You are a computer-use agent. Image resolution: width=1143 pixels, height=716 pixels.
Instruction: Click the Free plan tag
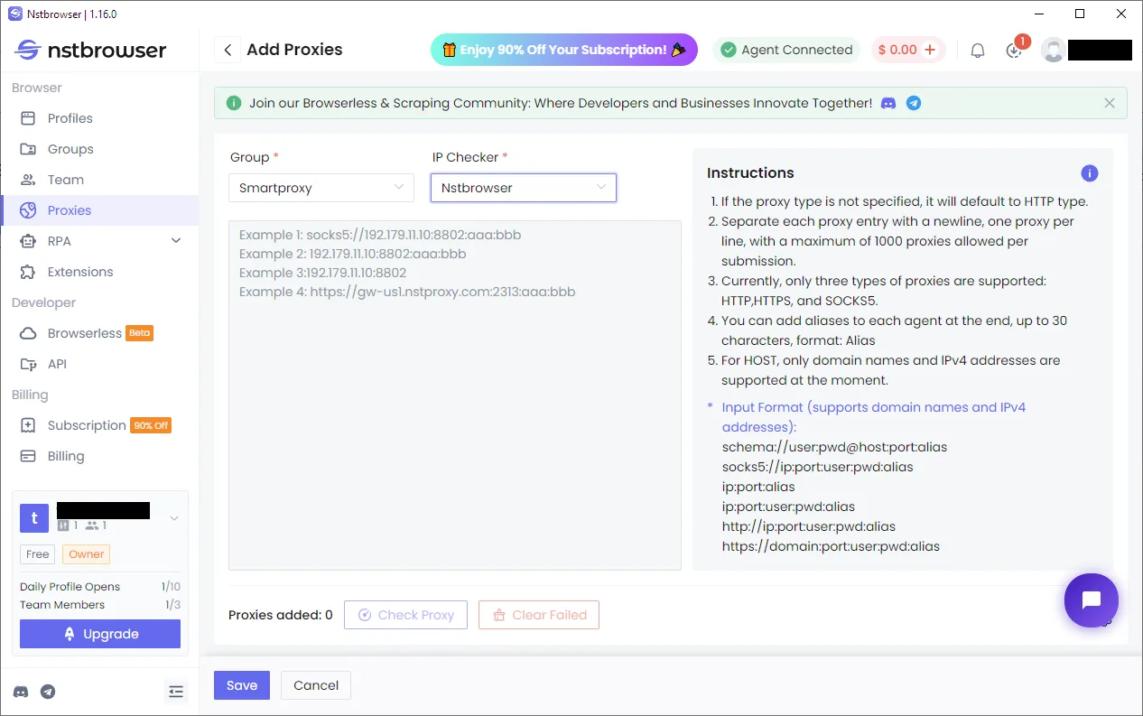[x=38, y=554]
